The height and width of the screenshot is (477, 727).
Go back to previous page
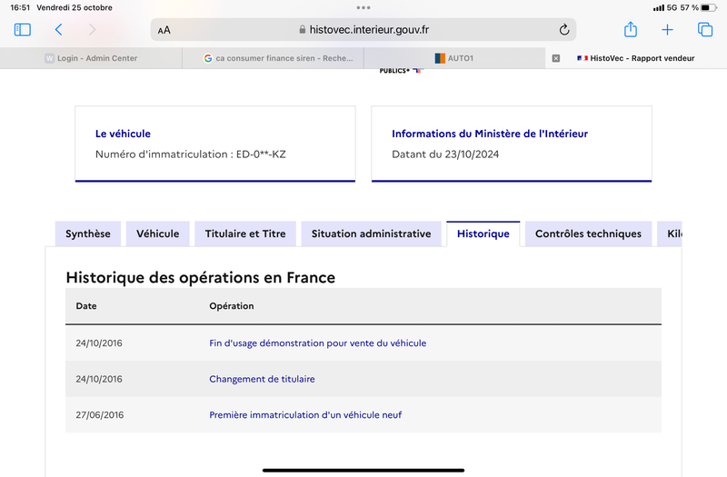[58, 30]
